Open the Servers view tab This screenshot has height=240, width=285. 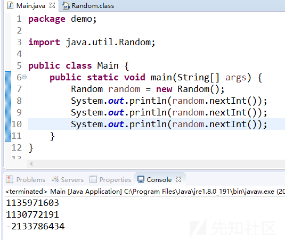point(68,179)
